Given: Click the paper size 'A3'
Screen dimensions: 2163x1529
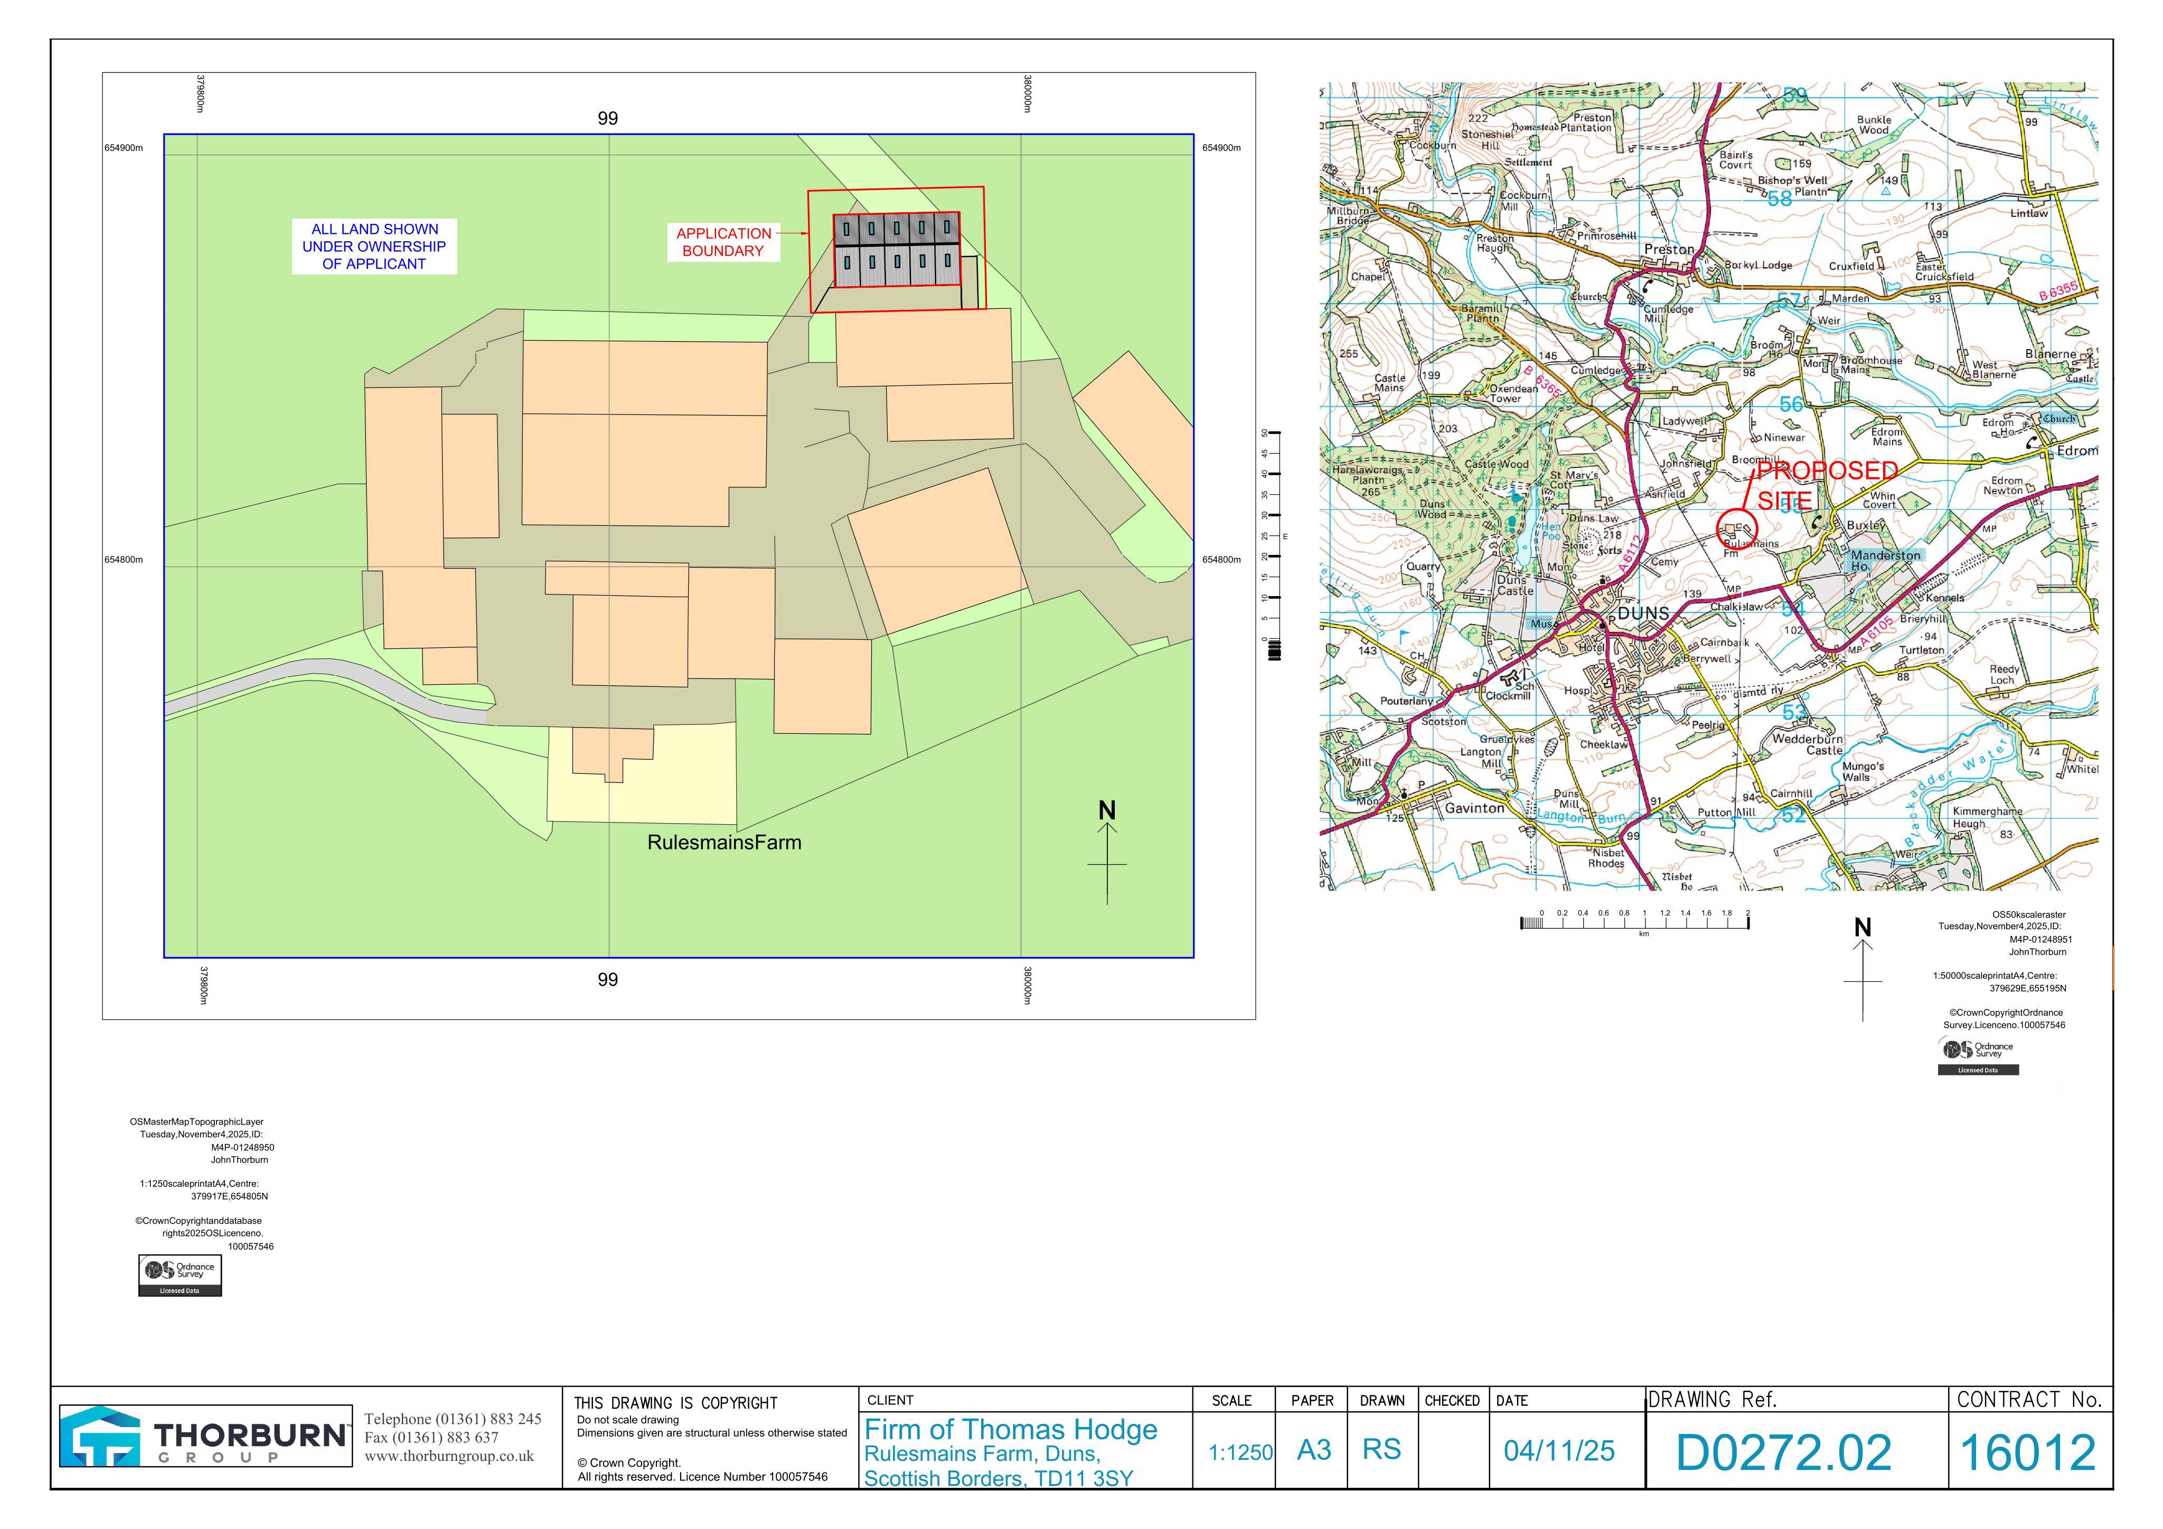Looking at the screenshot, I should pyautogui.click(x=1314, y=1450).
